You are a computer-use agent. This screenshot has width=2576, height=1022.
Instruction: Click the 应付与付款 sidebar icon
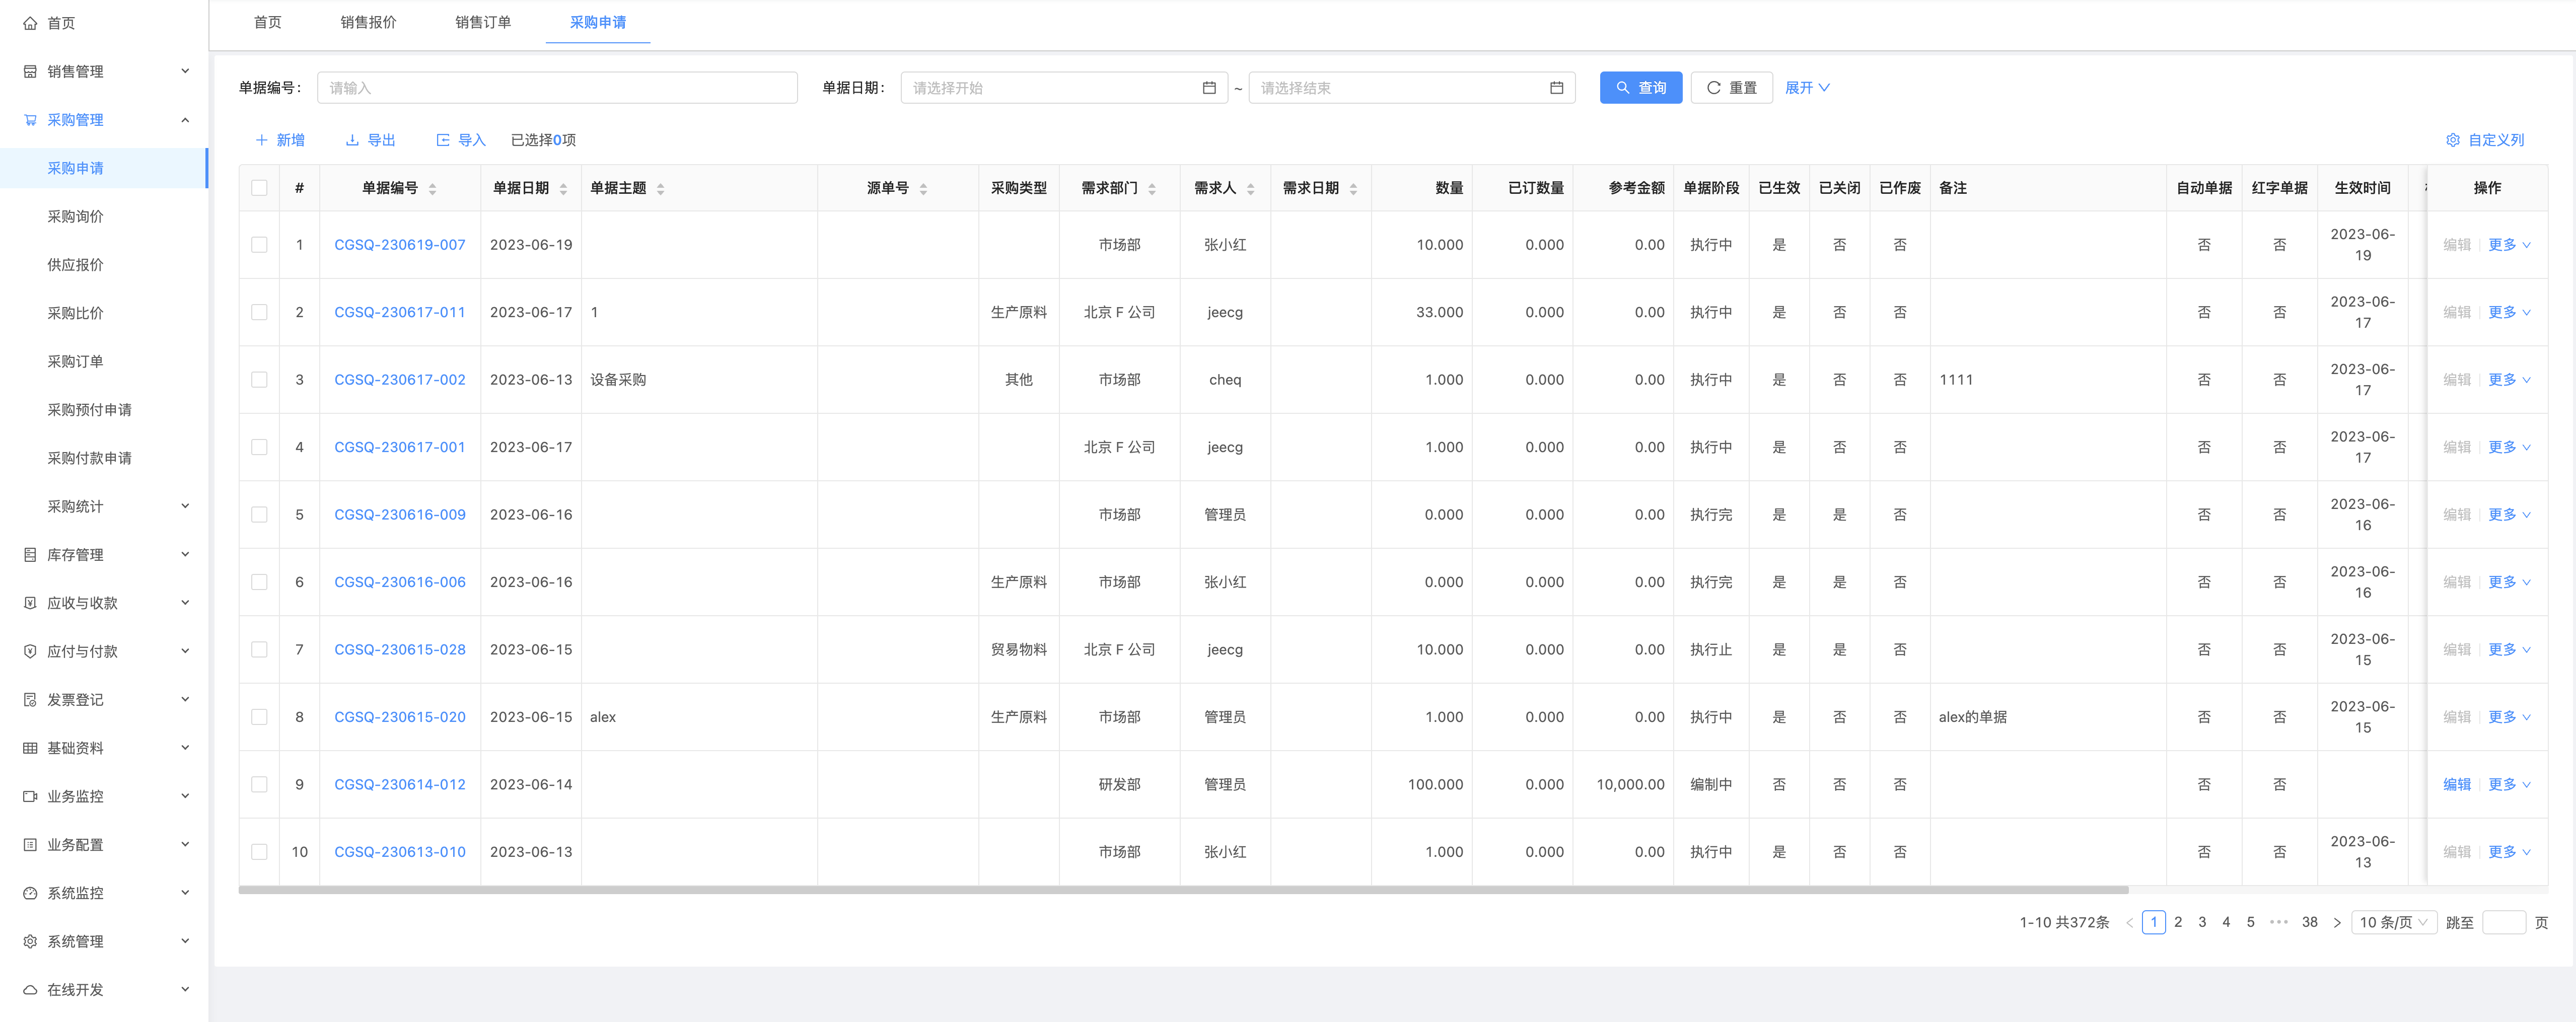30,651
